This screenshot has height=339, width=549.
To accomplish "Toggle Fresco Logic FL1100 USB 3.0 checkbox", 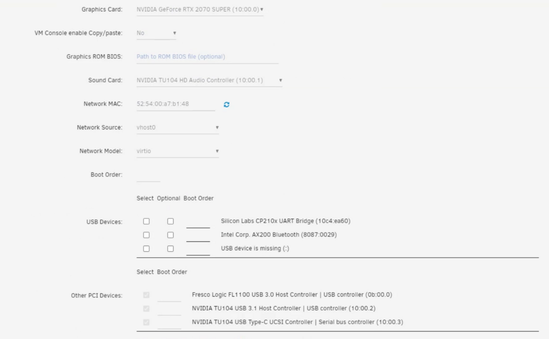I will point(147,295).
